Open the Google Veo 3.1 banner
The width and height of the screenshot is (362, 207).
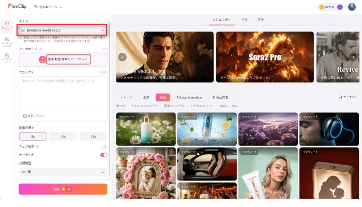(x=165, y=57)
